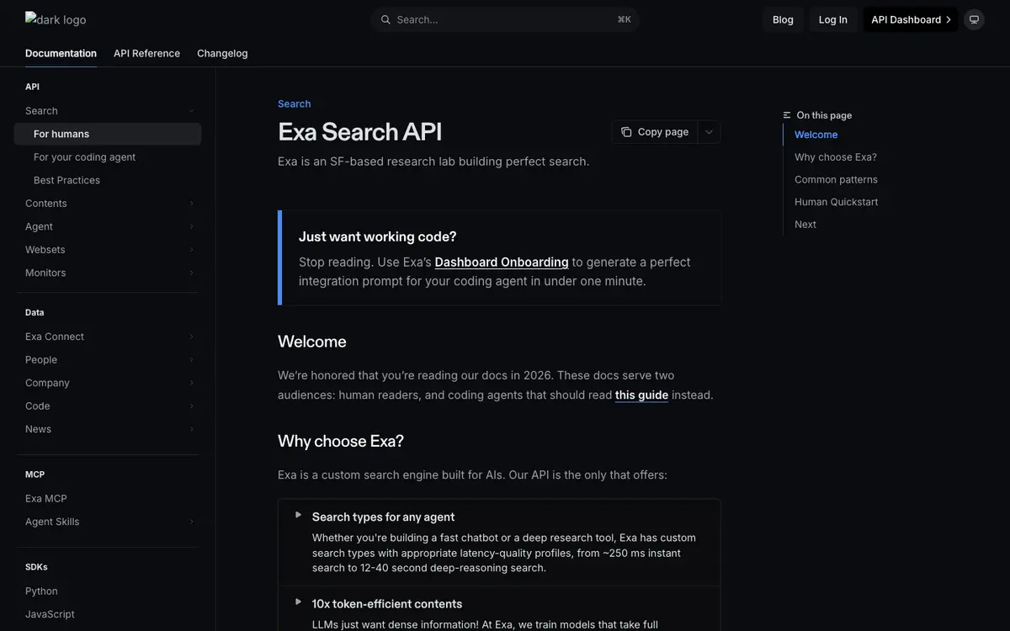This screenshot has width=1010, height=631.
Task: Expand the Agent Skills sidebar section
Action: (191, 522)
